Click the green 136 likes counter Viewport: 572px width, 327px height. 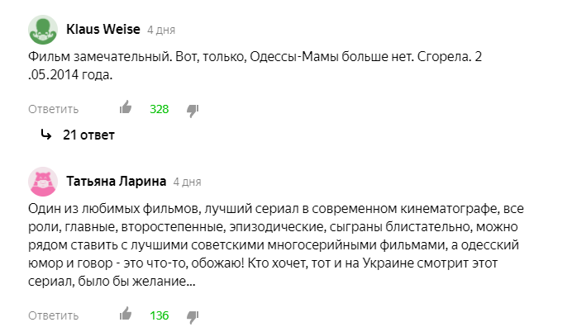pyautogui.click(x=160, y=315)
